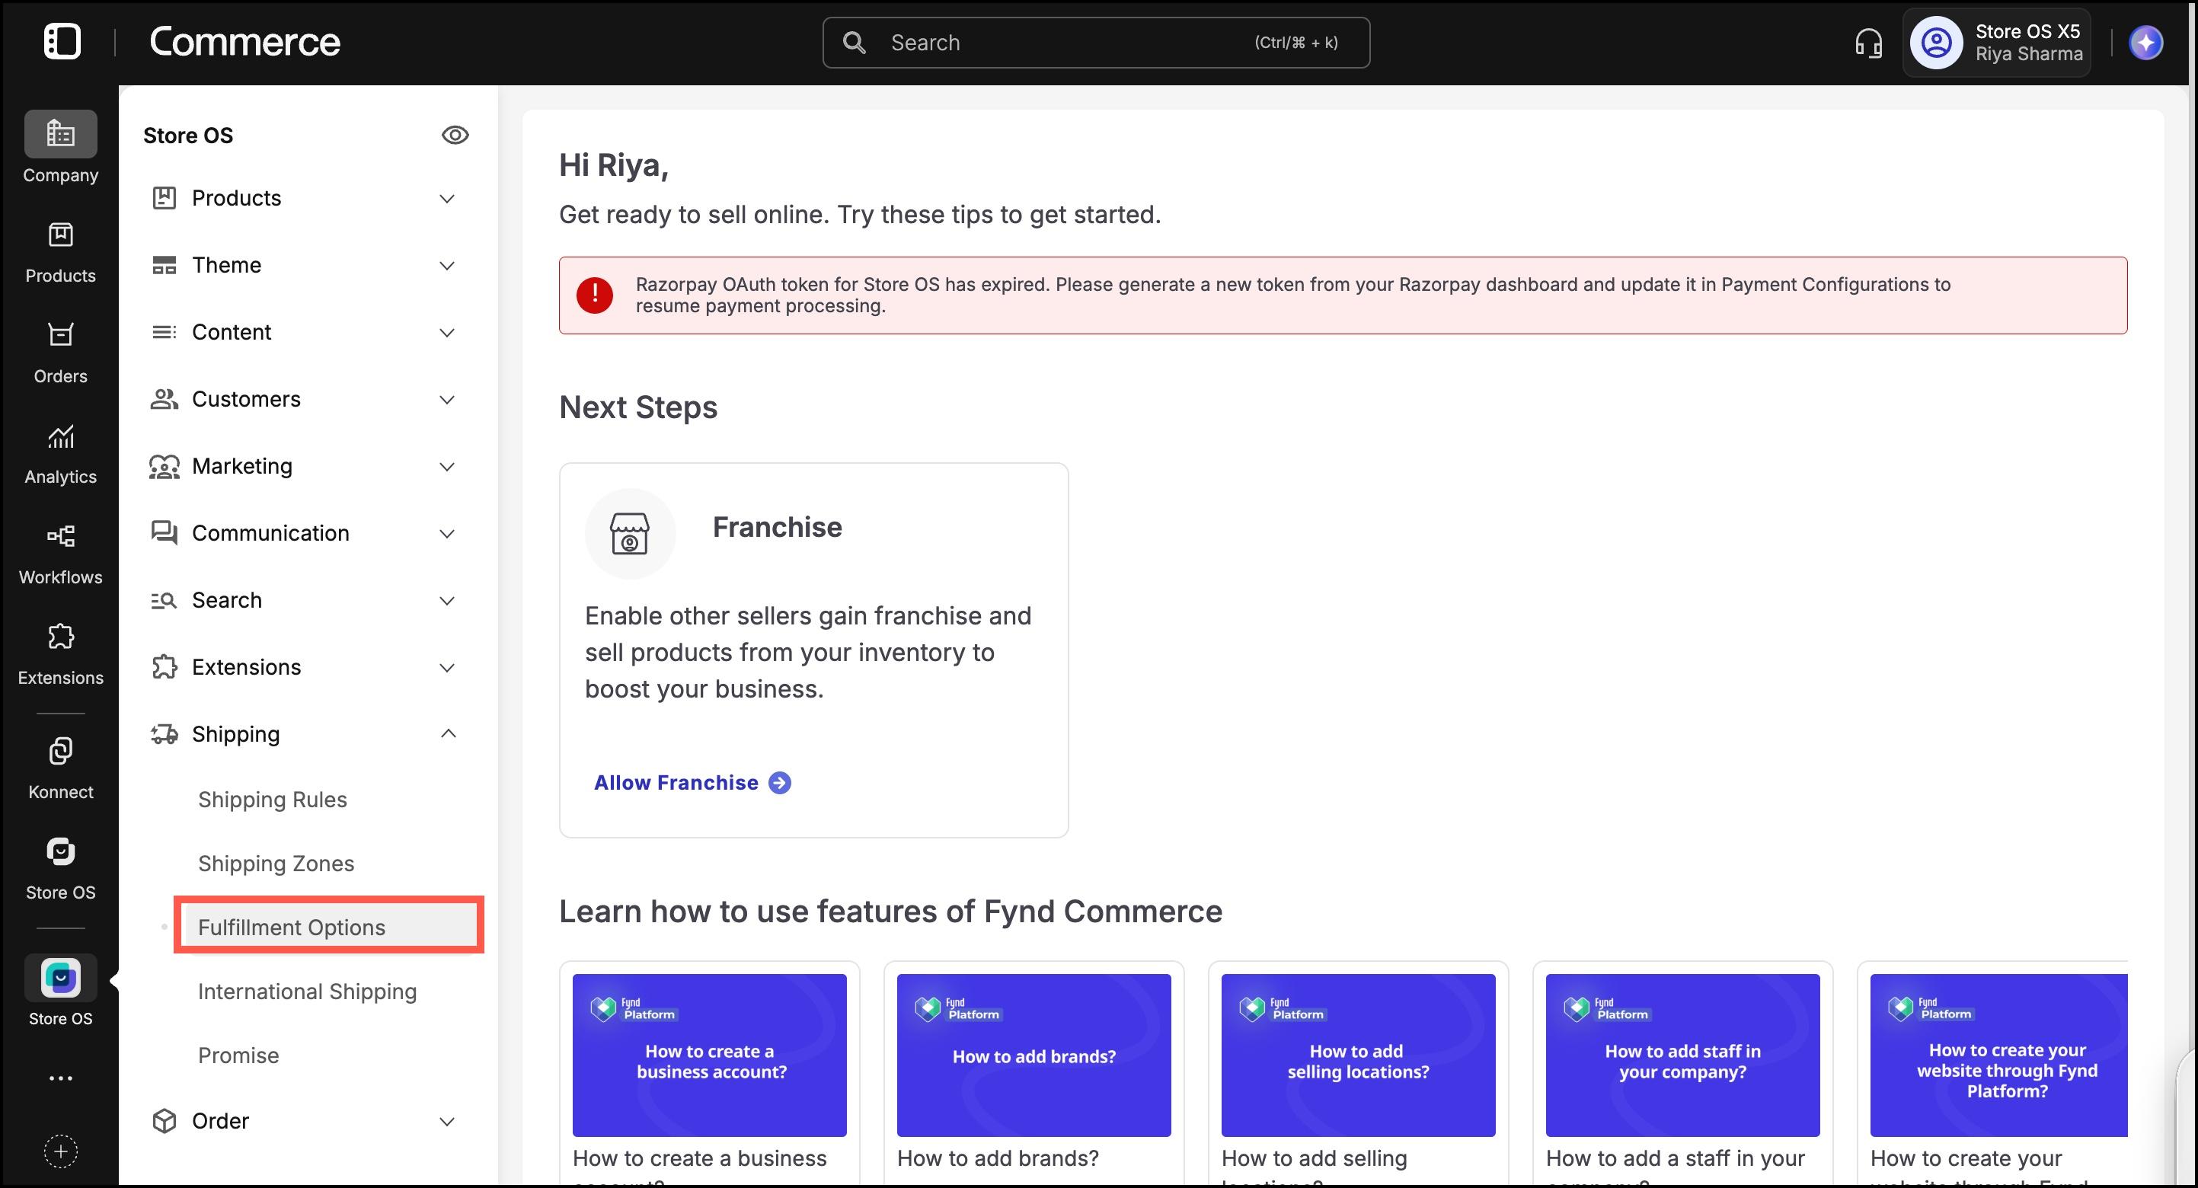Click the arrow icon beside Allow Franchise
The width and height of the screenshot is (2198, 1188).
pos(780,783)
